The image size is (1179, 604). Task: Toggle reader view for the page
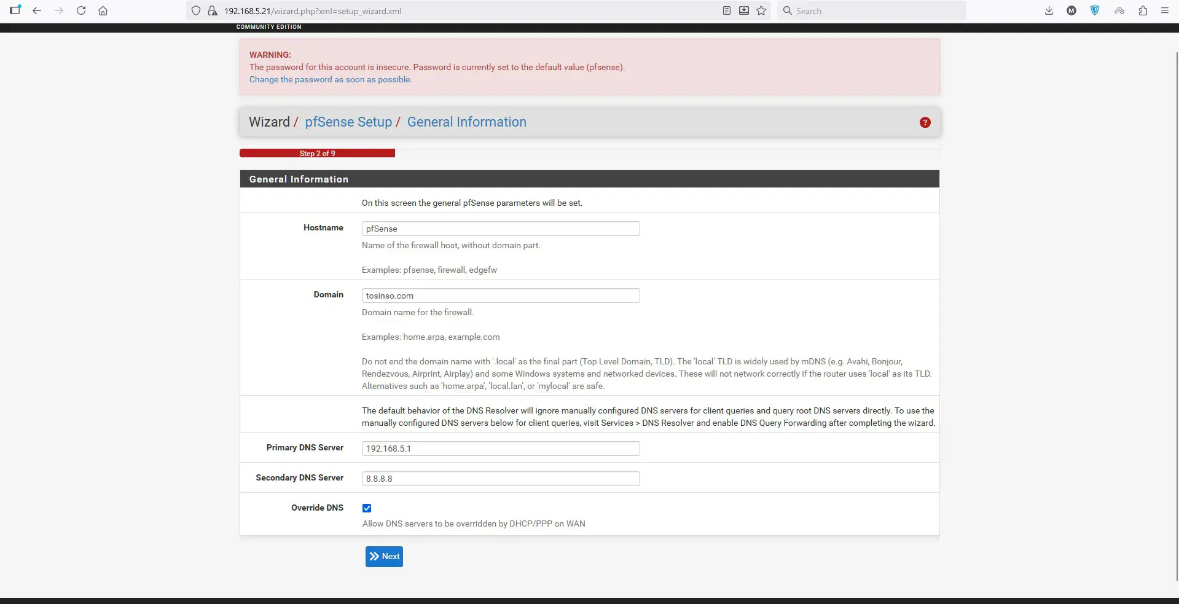coord(727,10)
